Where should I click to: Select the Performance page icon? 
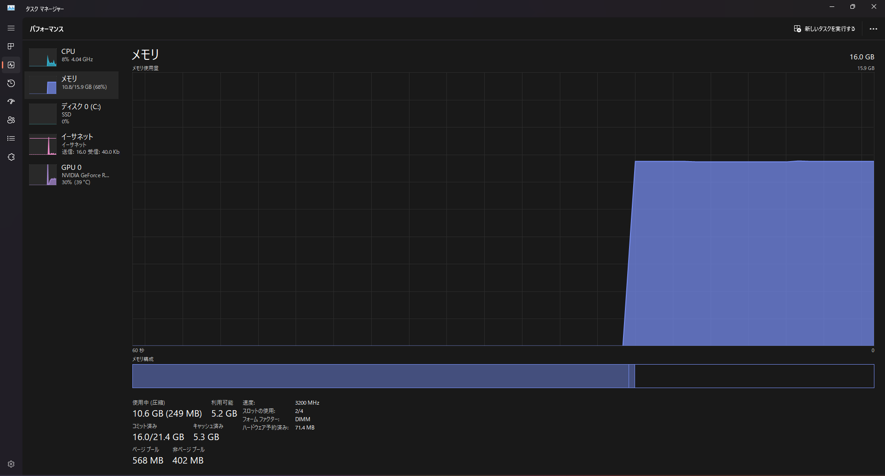click(x=11, y=65)
